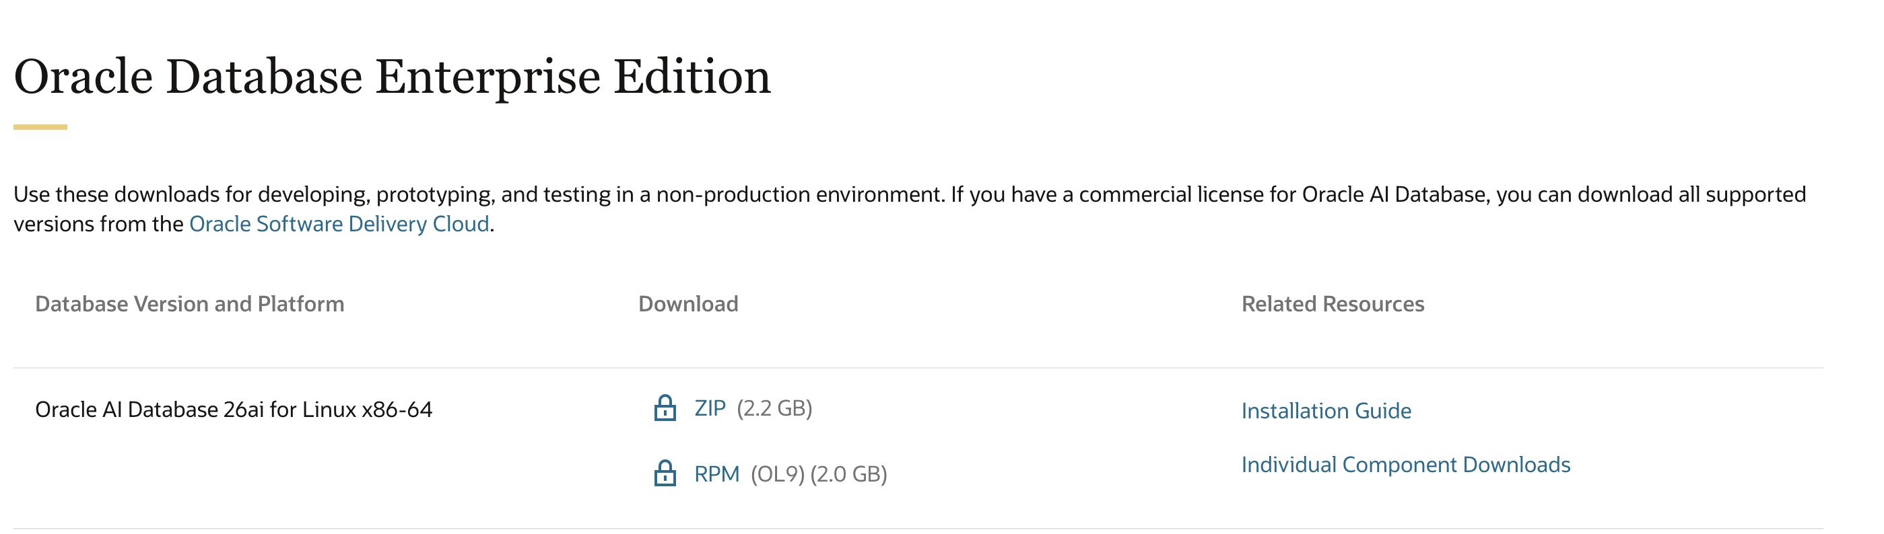Select the Oracle AI Database 26ai row label
The image size is (1884, 534).
pyautogui.click(x=233, y=410)
